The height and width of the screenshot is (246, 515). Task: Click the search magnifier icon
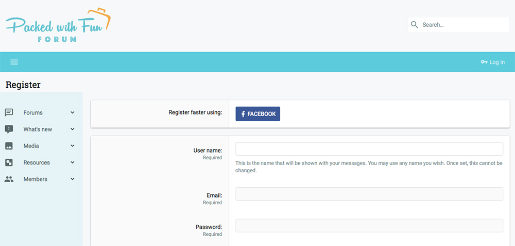[415, 25]
